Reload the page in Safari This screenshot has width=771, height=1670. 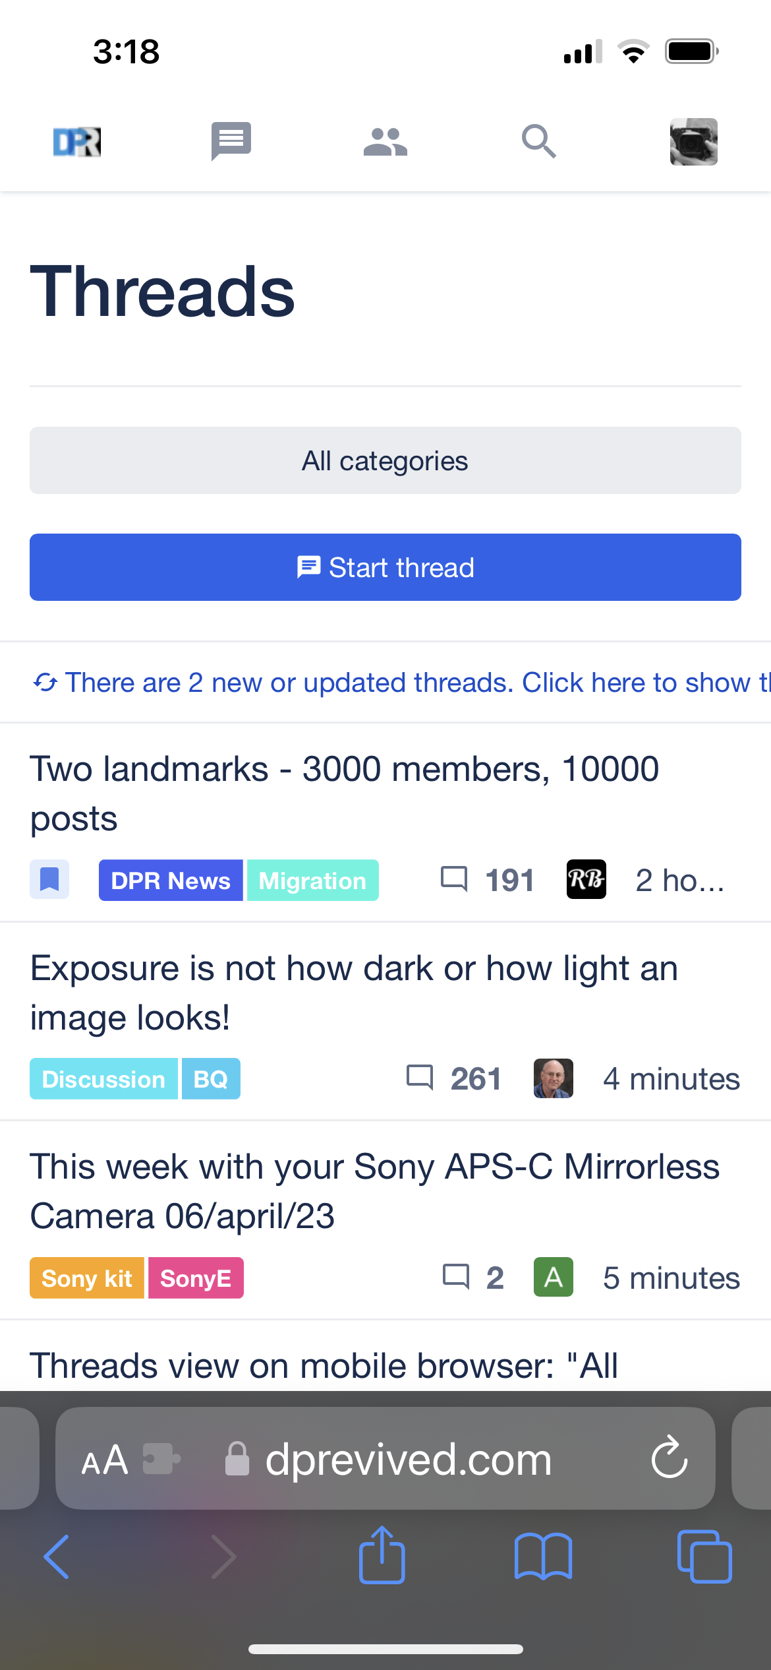click(670, 1458)
